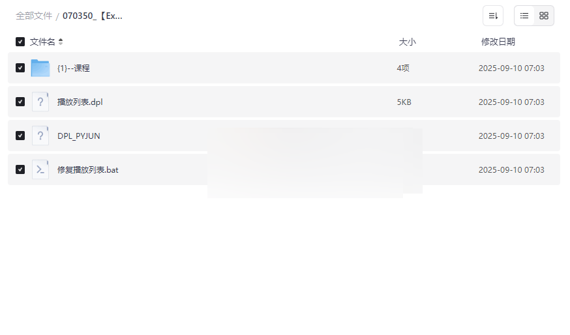This screenshot has height=335, width=570.
Task: Click the blue folder icon for {1}--课程
Action: click(x=40, y=68)
